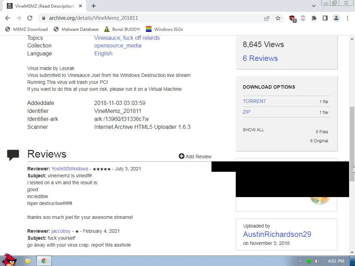This screenshot has width=355, height=266.
Task: Click the Vinesauce topic link
Action: point(107,38)
